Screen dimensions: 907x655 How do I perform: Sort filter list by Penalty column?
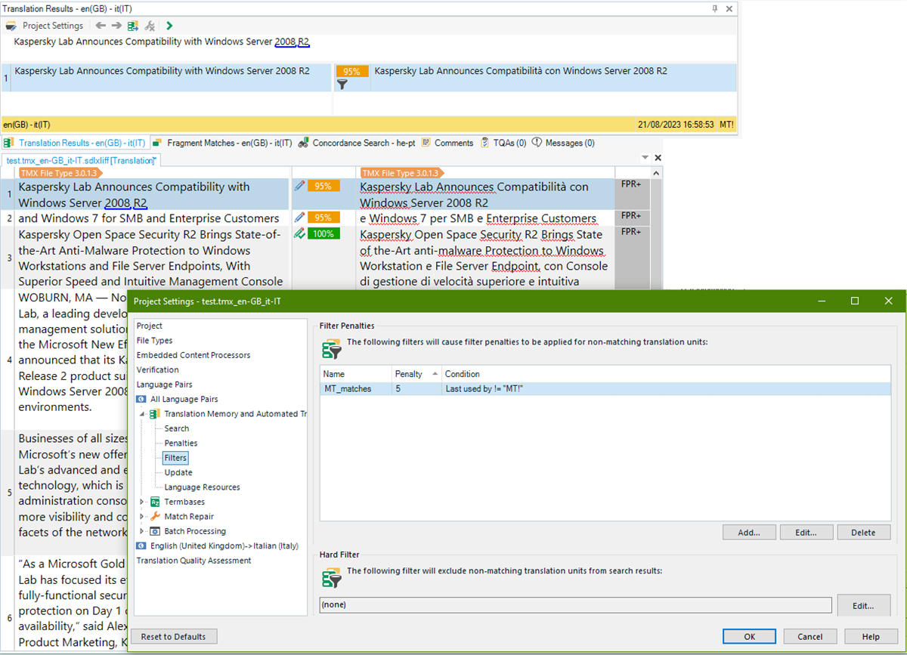click(x=416, y=374)
